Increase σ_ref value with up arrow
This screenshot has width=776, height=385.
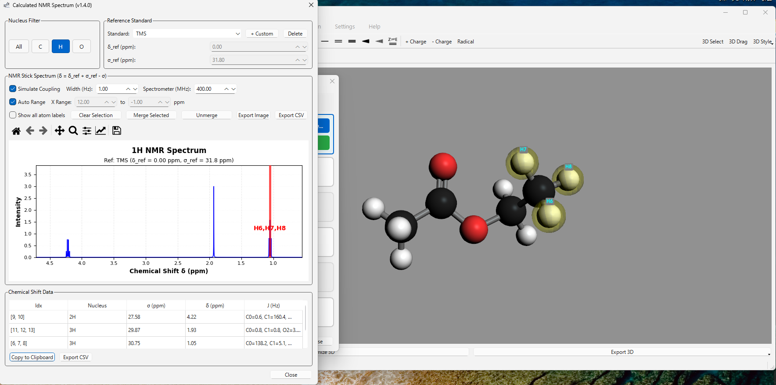click(298, 60)
